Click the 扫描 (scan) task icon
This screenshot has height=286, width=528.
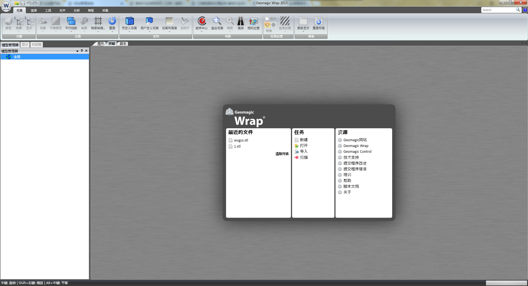pyautogui.click(x=297, y=157)
